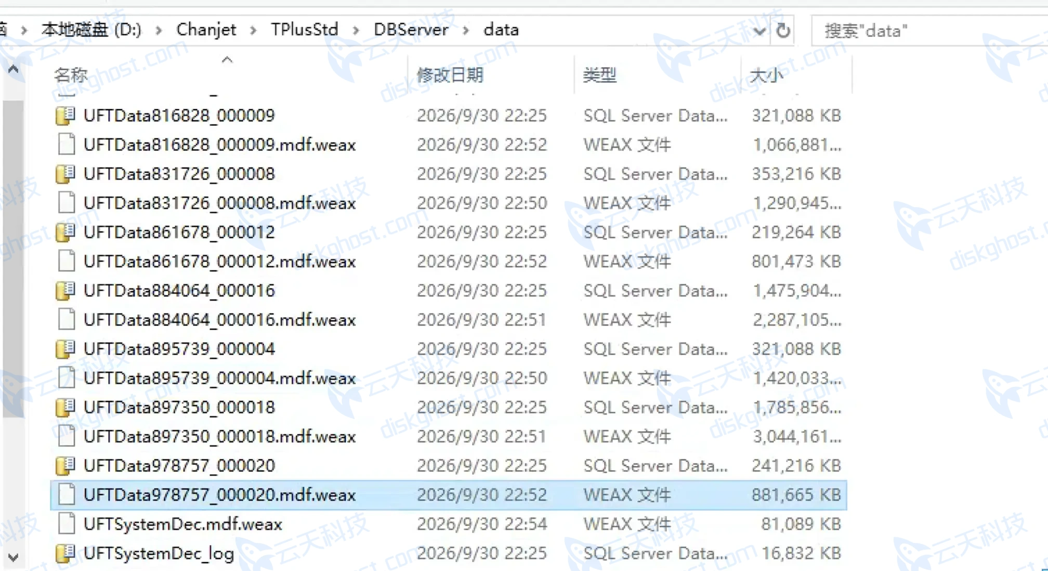Click file icon of UFTSystemDec.mdf.weax
1048x571 pixels.
pos(66,524)
